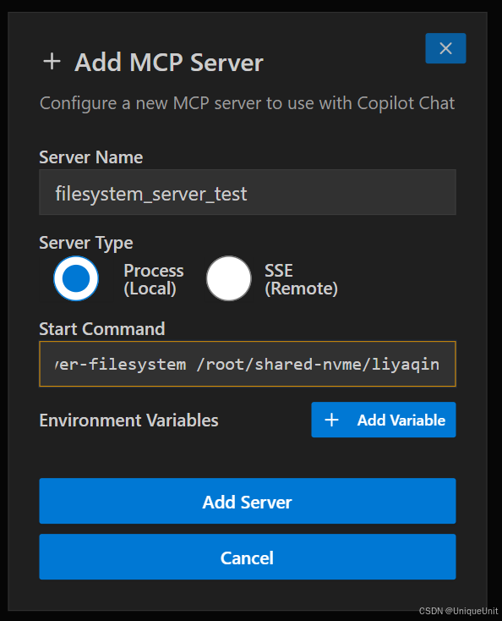This screenshot has height=621, width=502.
Task: Click the Server Type label
Action: point(86,243)
